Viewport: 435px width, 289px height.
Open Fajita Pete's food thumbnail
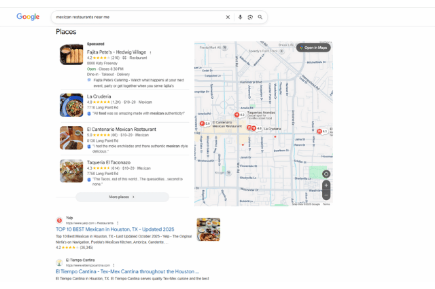pos(71,54)
